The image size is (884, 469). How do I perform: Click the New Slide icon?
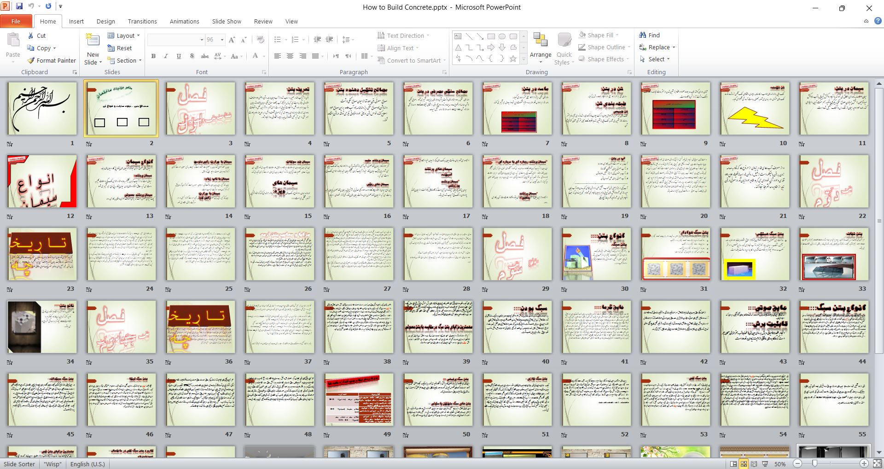(93, 41)
